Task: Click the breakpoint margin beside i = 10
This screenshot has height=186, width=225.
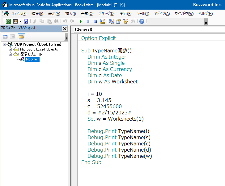Action: click(x=74, y=94)
